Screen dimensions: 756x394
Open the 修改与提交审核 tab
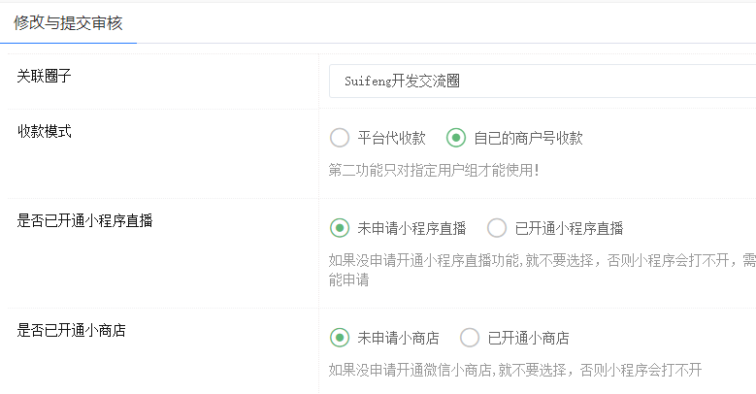click(x=68, y=22)
